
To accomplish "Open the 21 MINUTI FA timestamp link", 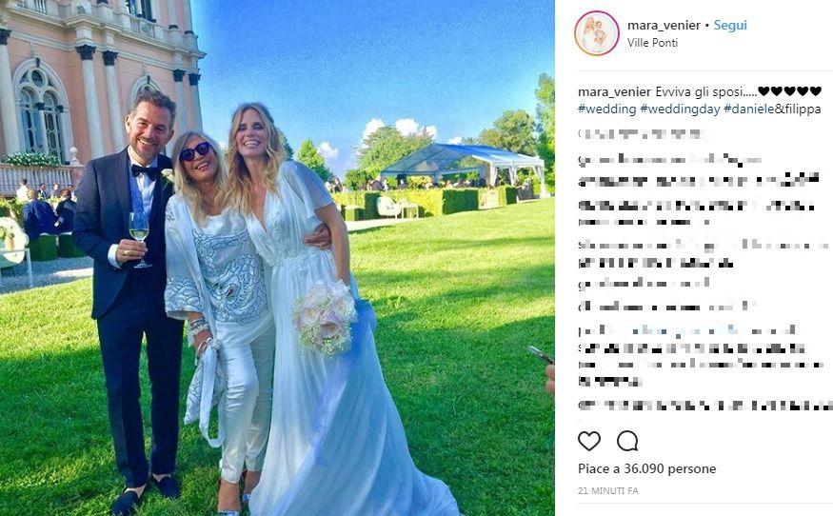I will coord(608,491).
